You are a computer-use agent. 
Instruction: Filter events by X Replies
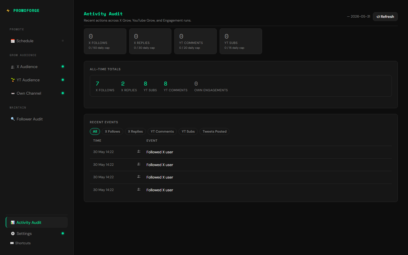(x=135, y=131)
